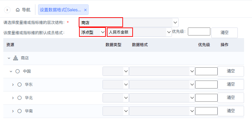Expand the 华南 tree node
This screenshot has width=252, height=120.
13,111
